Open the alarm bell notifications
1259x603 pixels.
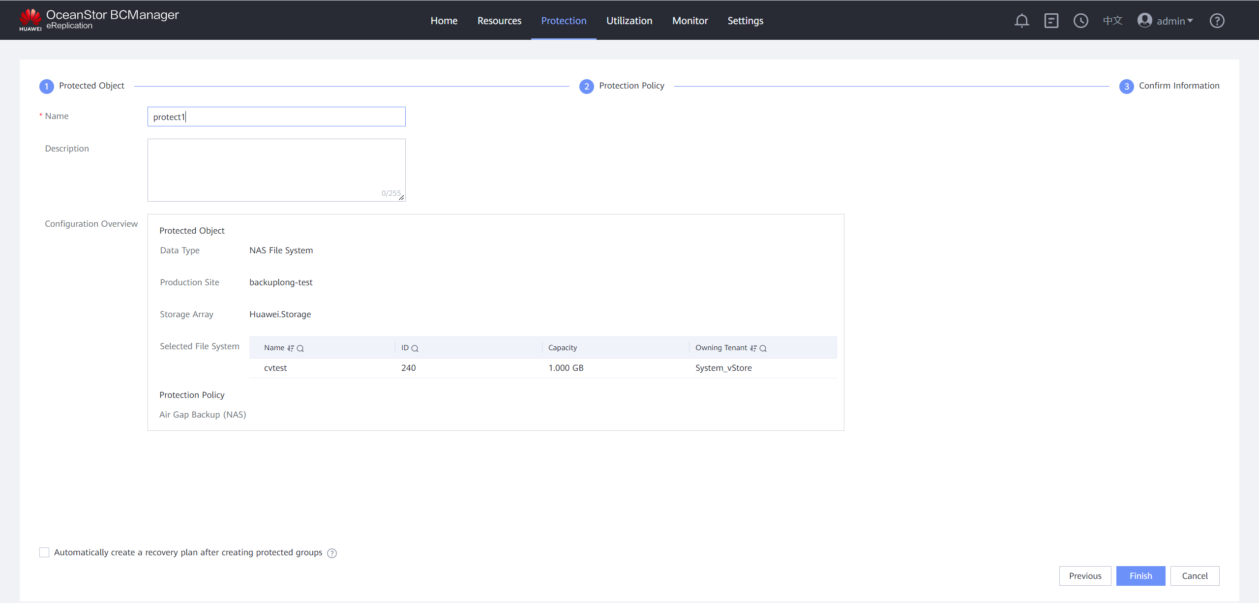coord(1021,21)
